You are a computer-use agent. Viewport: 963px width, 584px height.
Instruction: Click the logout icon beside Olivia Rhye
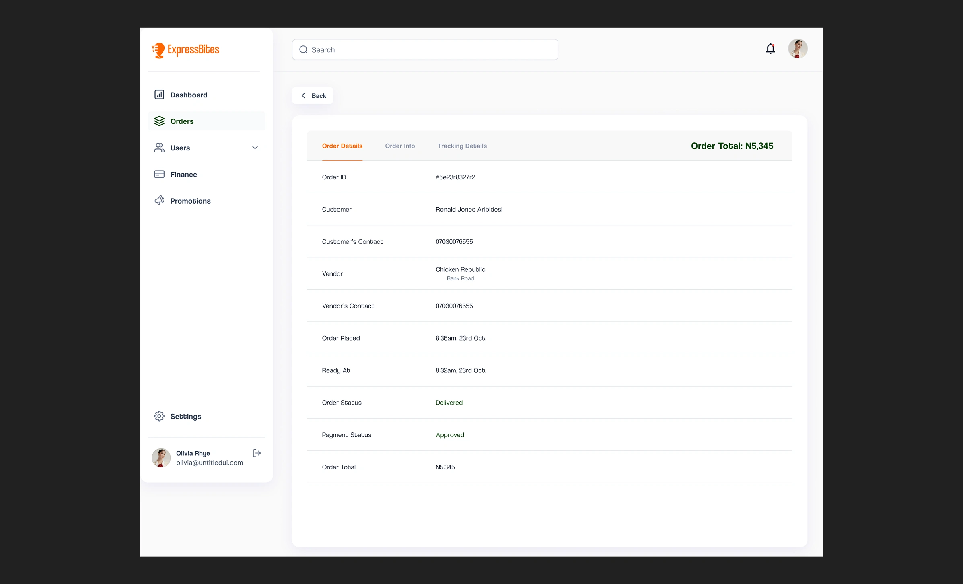(x=257, y=453)
